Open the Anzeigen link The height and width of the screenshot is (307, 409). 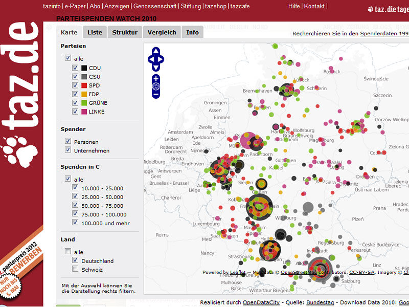pyautogui.click(x=117, y=6)
